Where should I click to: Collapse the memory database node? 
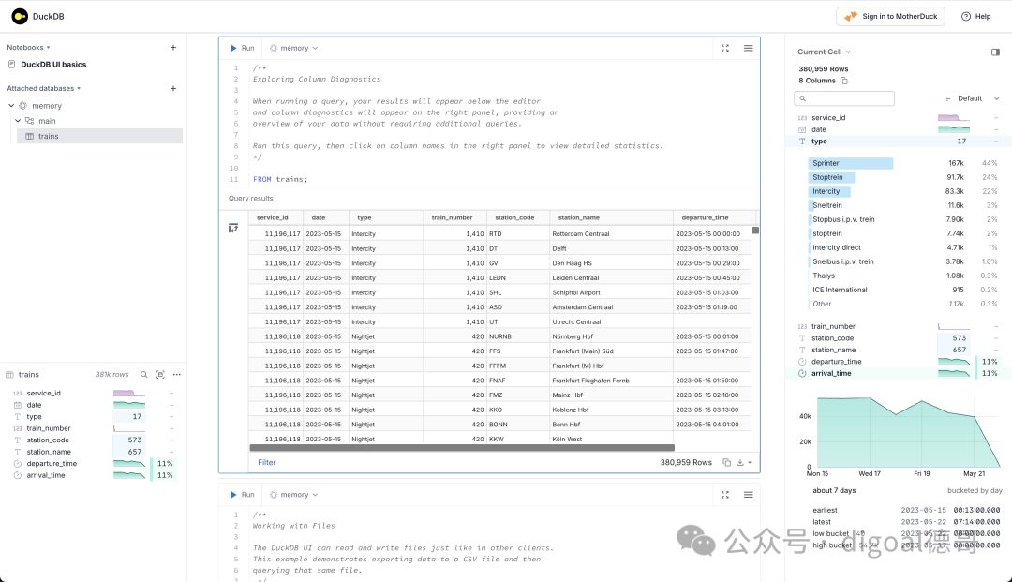11,106
